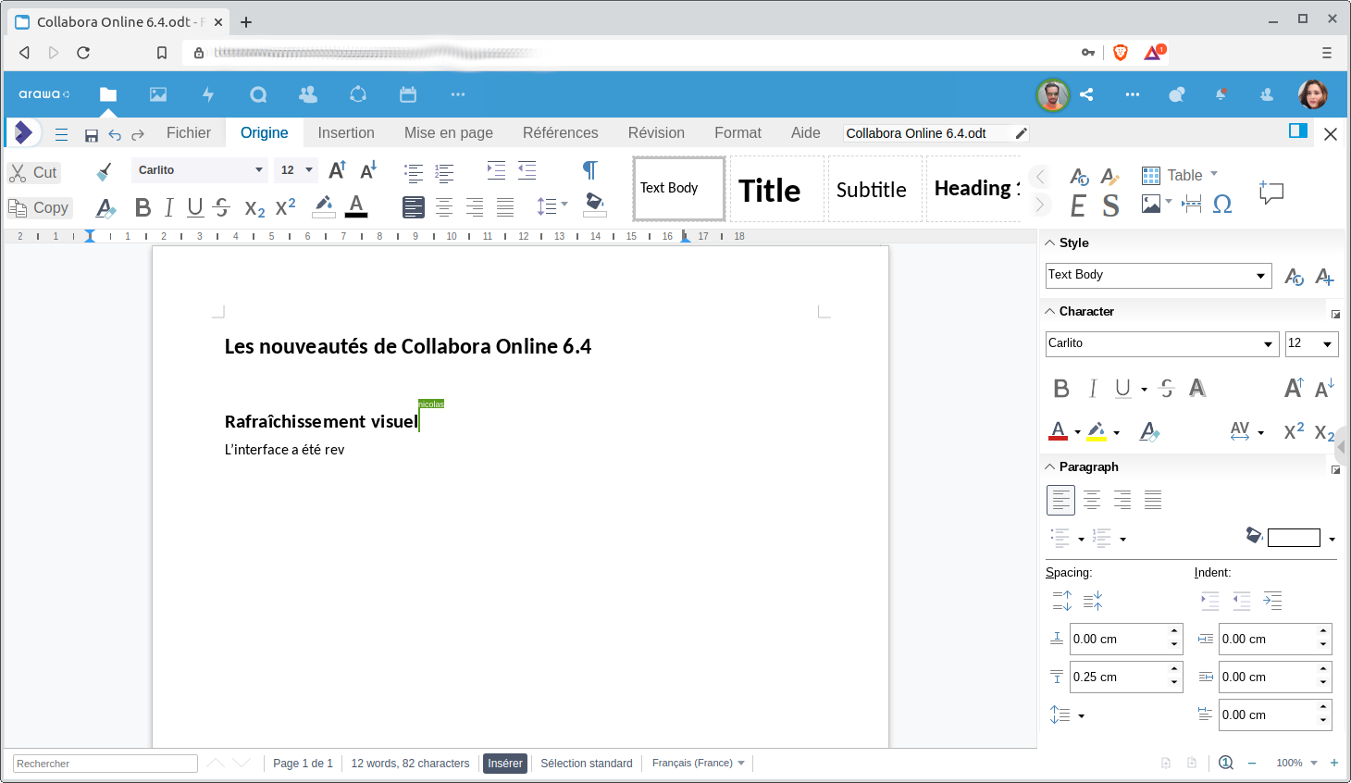
Task: Rename document via pencil icon
Action: click(x=1021, y=133)
